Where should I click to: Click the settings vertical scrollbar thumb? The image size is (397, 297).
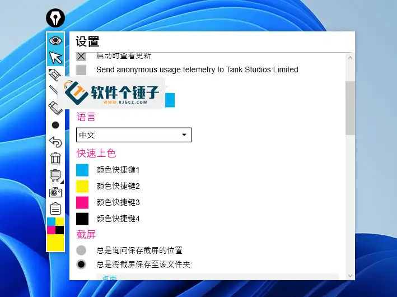[350, 108]
